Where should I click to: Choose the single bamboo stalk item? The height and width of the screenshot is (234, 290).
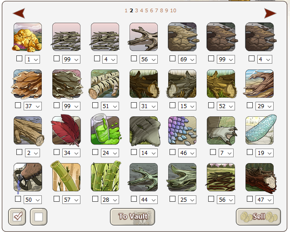pyautogui.click(x=66, y=176)
